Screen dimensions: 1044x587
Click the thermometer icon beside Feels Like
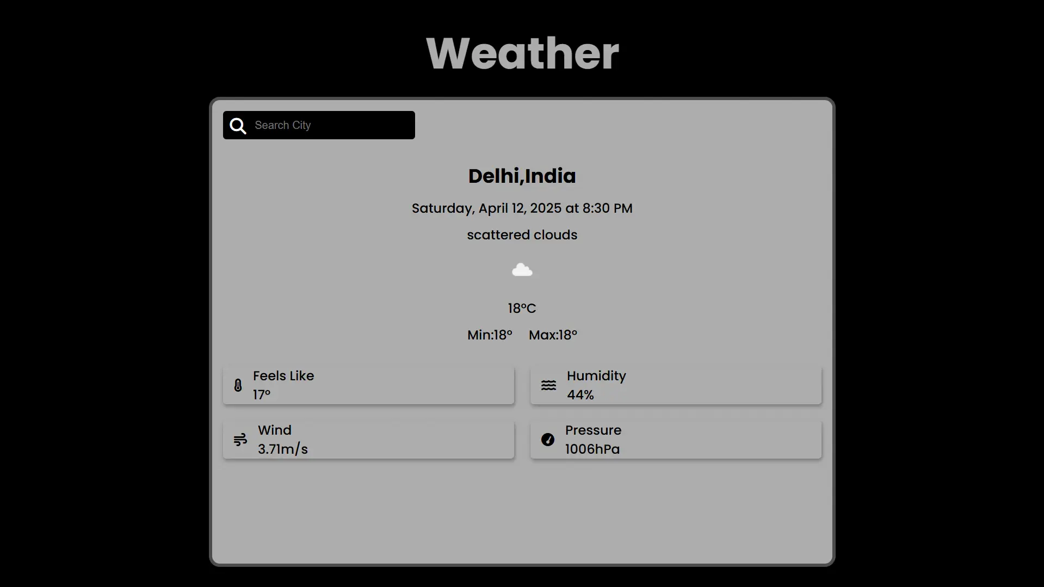pyautogui.click(x=238, y=386)
